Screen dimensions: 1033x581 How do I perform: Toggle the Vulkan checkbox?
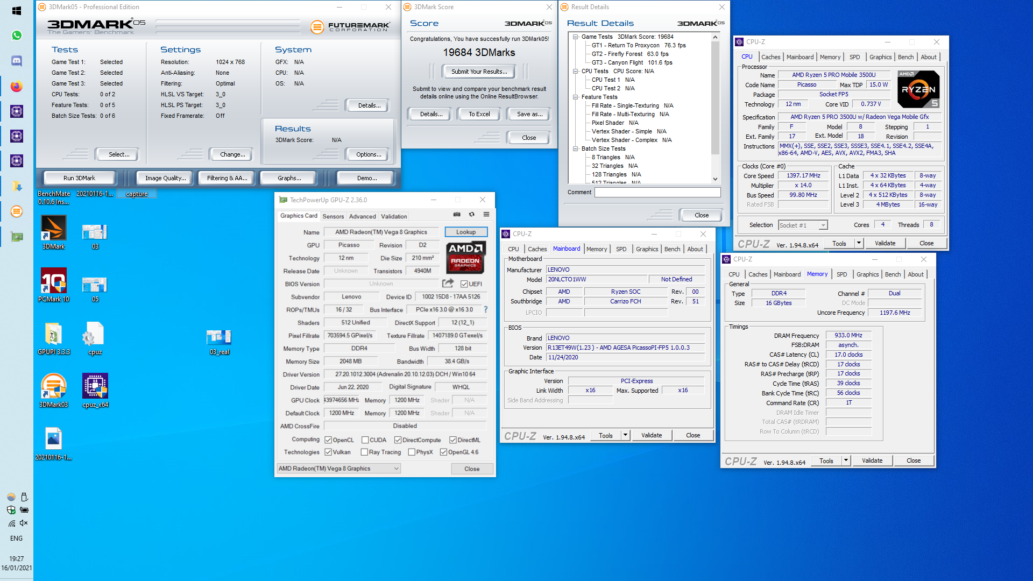[x=328, y=452]
